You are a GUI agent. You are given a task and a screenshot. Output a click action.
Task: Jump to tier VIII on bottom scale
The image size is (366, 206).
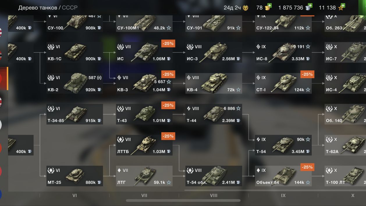[x=214, y=196]
